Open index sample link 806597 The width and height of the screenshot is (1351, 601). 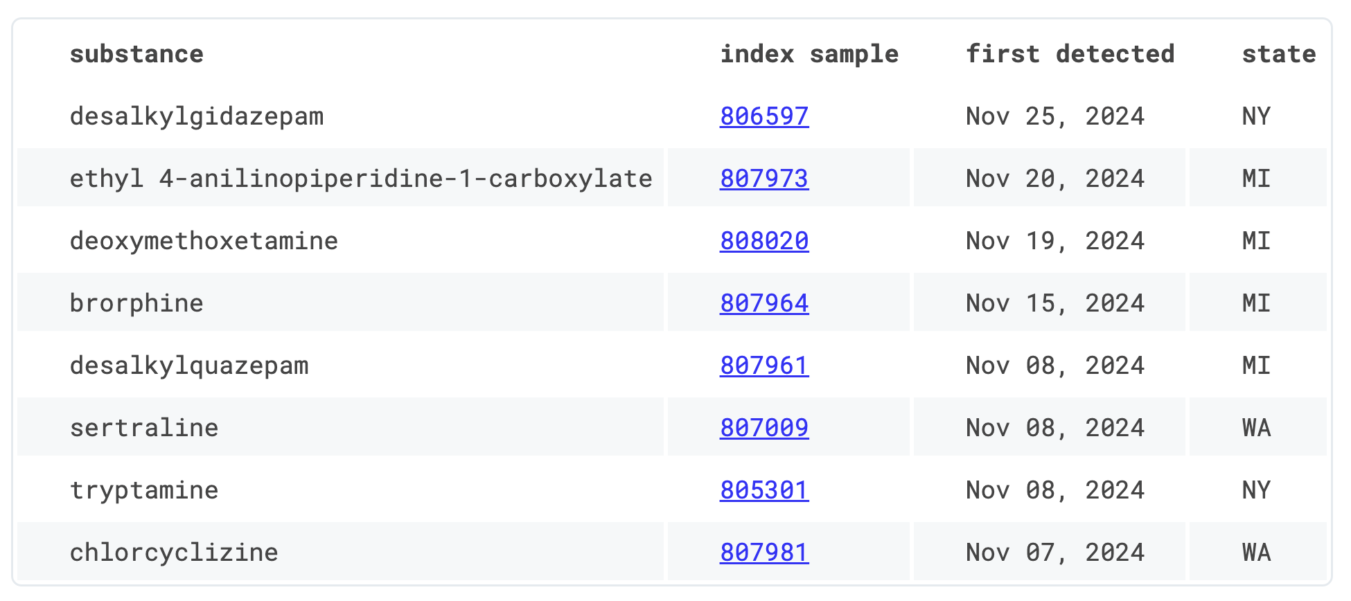point(763,116)
